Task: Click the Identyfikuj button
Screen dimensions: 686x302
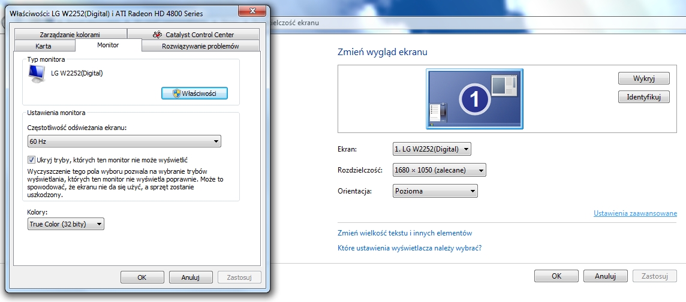Action: (x=643, y=97)
